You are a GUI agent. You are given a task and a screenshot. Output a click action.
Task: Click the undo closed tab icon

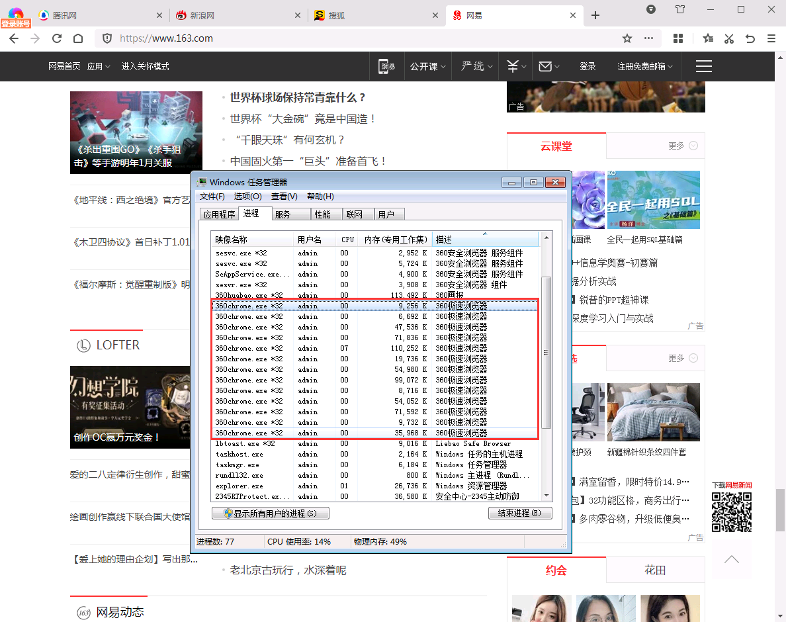click(x=750, y=38)
